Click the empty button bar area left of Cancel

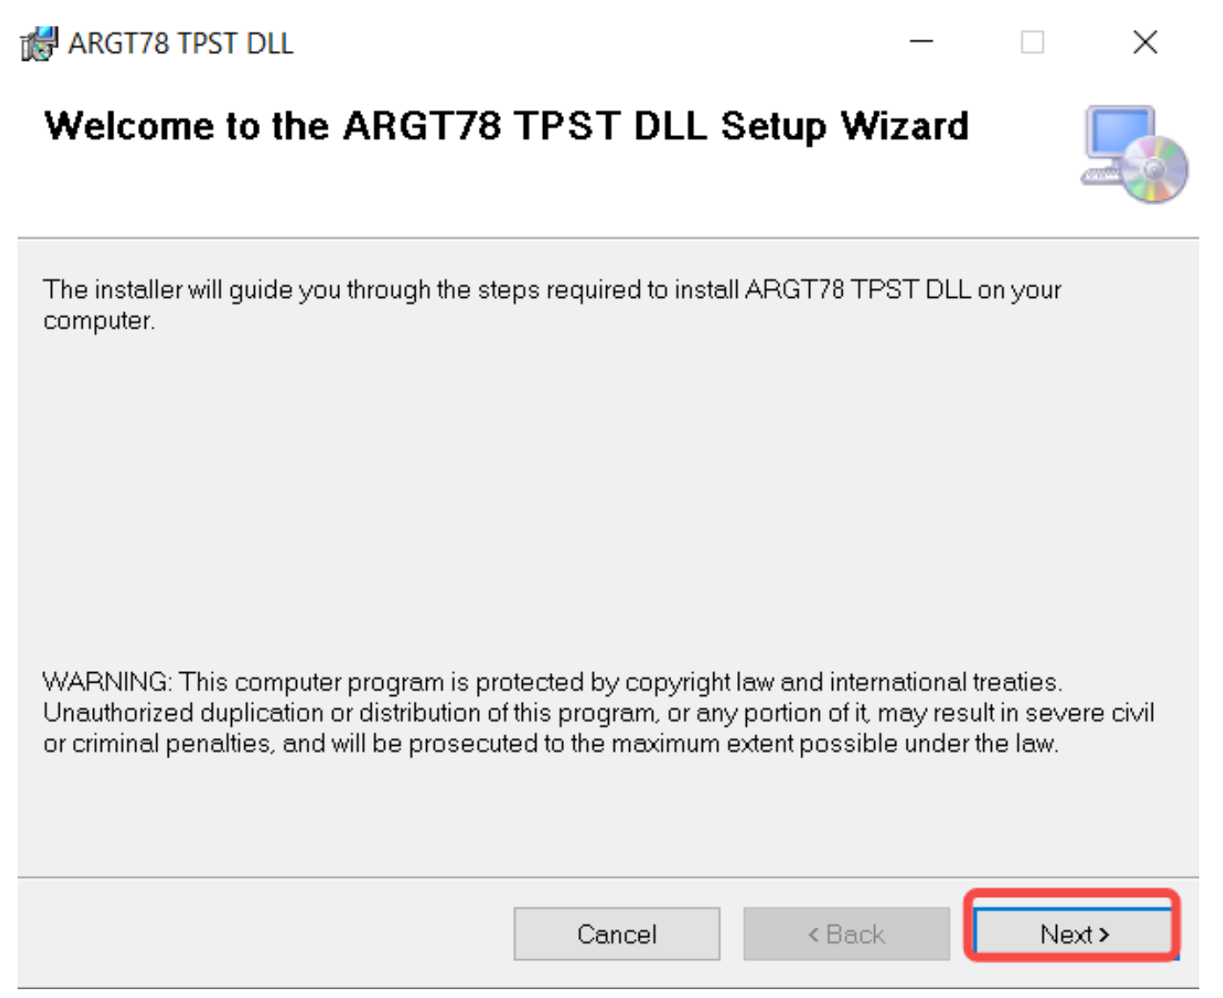pos(264,934)
